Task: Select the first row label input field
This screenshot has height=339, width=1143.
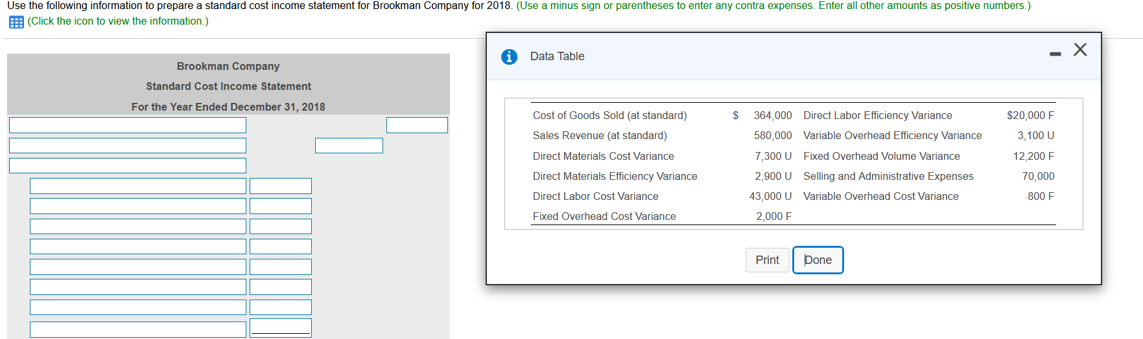Action: pyautogui.click(x=128, y=126)
